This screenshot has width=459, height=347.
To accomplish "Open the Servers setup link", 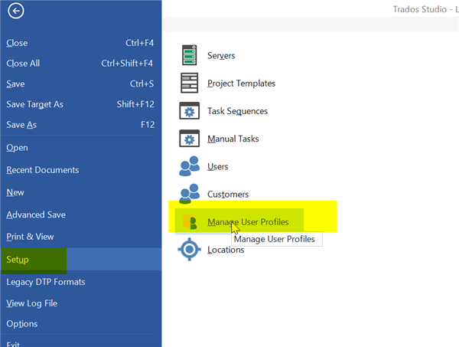I will 221,55.
